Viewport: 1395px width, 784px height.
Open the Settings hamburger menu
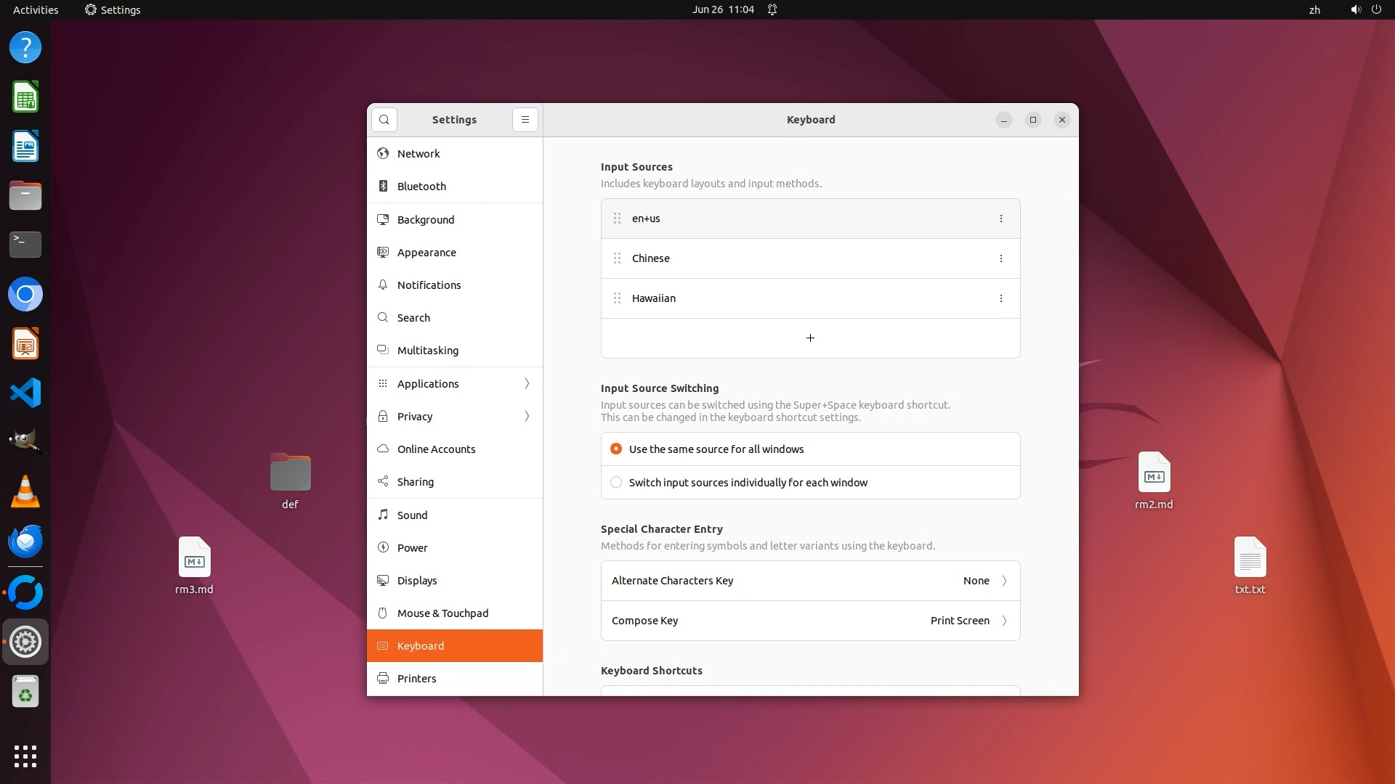pos(525,120)
